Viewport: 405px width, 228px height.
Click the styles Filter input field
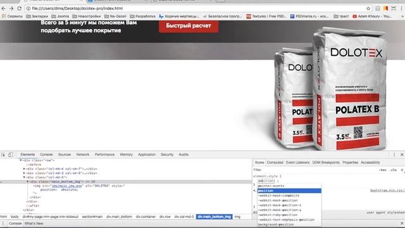[x=314, y=170]
